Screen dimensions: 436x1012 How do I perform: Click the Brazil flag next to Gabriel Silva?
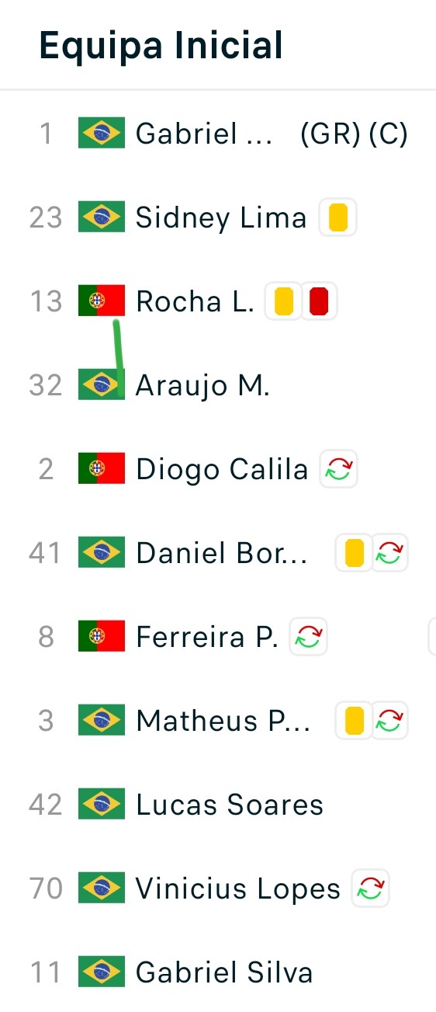click(102, 972)
